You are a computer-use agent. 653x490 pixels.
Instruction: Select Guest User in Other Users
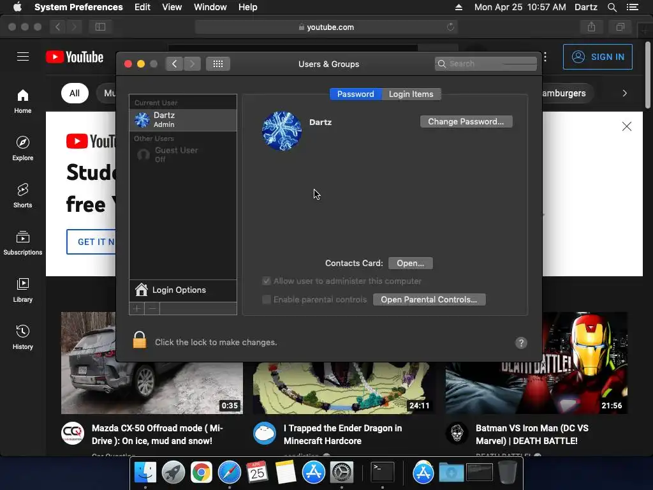[x=183, y=154]
